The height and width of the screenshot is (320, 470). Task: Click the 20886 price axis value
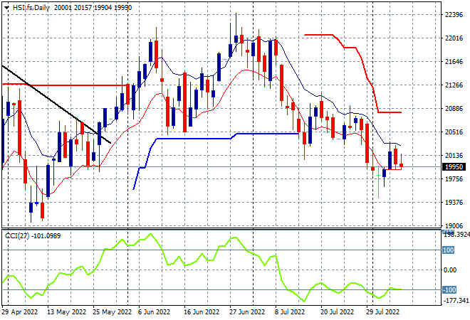[454, 109]
